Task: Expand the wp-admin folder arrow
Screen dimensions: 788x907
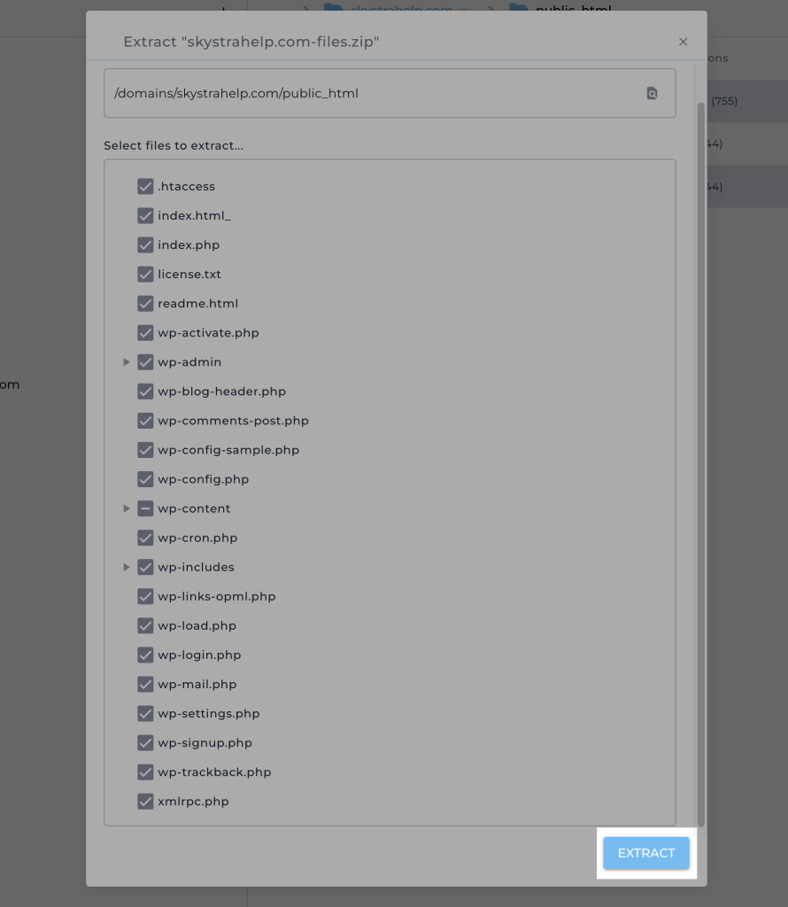Action: click(x=127, y=362)
